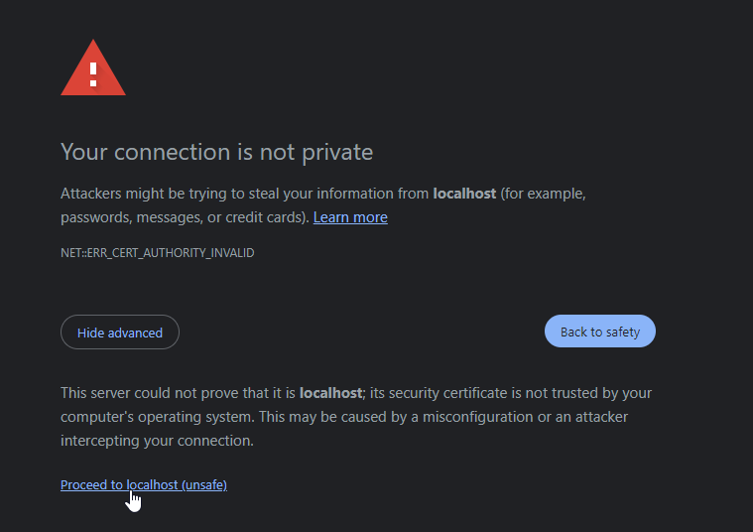
Task: Open the Learn more link
Action: tap(350, 217)
